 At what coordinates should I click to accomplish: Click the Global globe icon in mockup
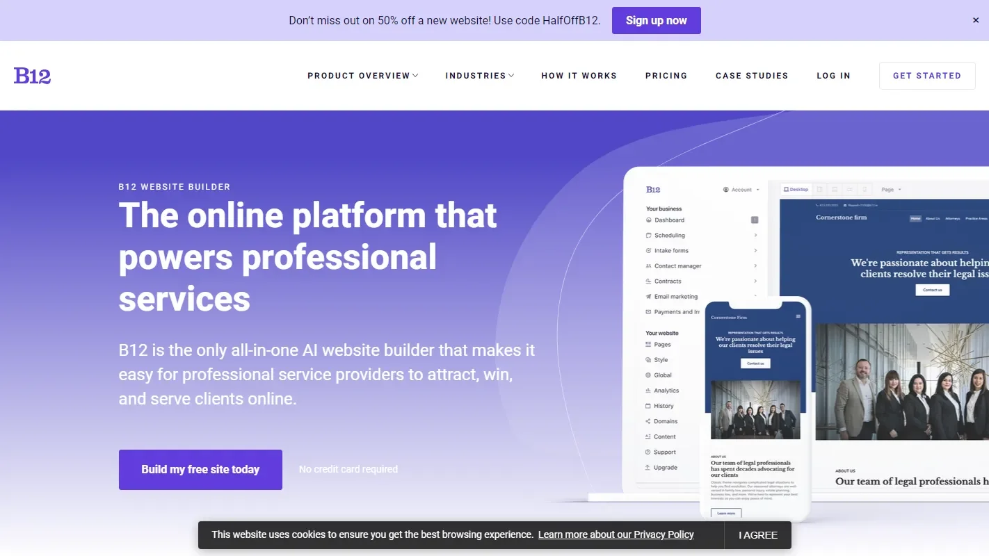click(648, 375)
